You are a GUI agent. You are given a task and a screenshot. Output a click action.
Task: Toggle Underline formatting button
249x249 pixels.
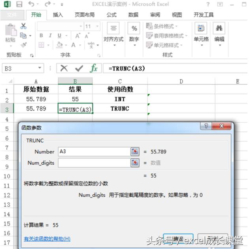point(59,36)
